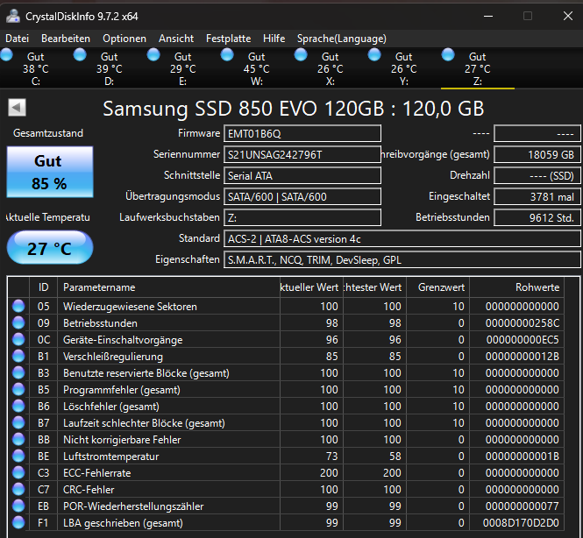Click status orb for Verschleißregulierung row
The width and height of the screenshot is (583, 538).
click(x=18, y=357)
